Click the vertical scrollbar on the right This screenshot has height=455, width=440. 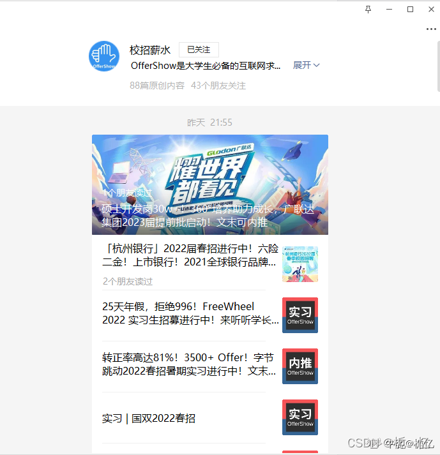coord(438,67)
